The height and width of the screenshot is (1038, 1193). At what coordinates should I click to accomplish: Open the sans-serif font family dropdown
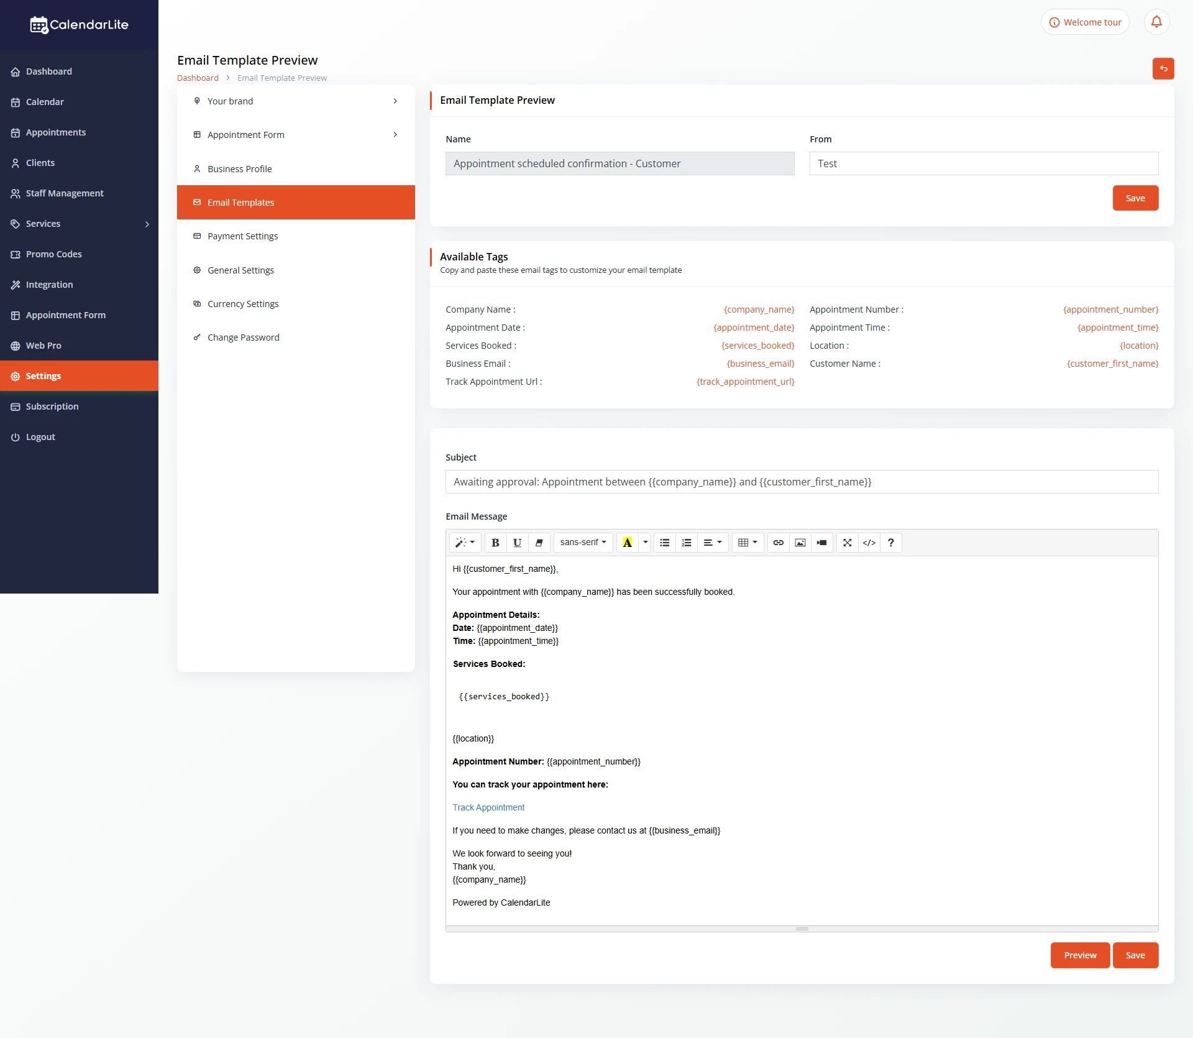click(x=583, y=543)
